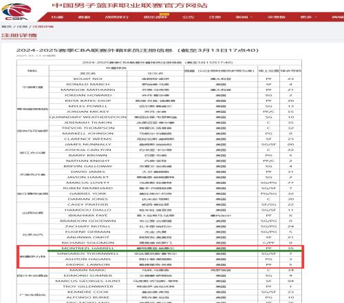
Task: Select the QUINNDARY WEATHERSPOON name cell
Action: 88,117
